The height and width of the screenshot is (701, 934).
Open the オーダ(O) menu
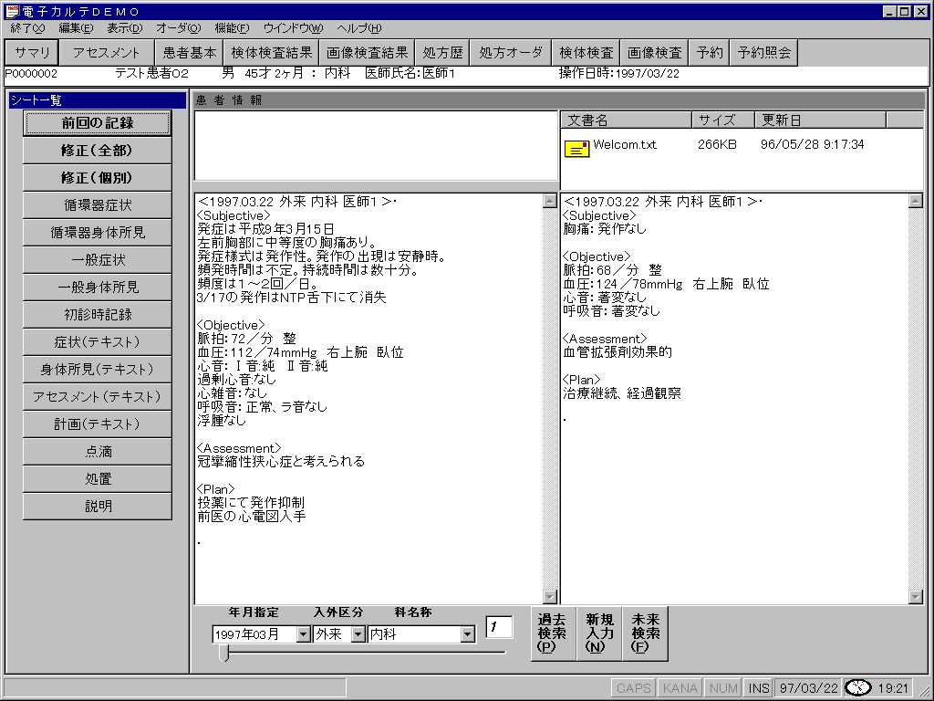179,28
